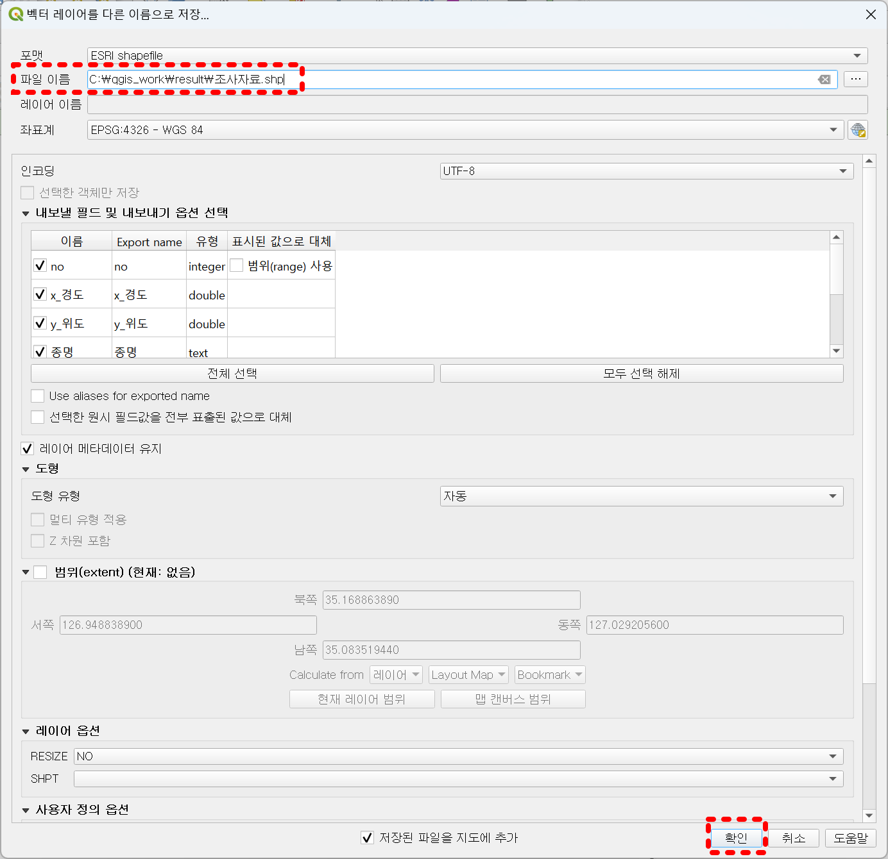Collapse the 도형 section
The image size is (888, 859).
(x=26, y=469)
